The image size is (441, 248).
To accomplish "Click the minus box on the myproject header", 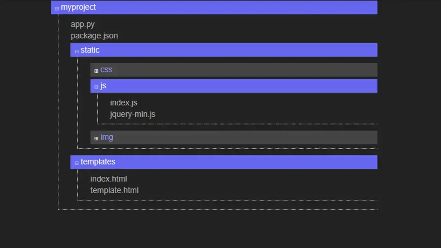I will (x=57, y=8).
